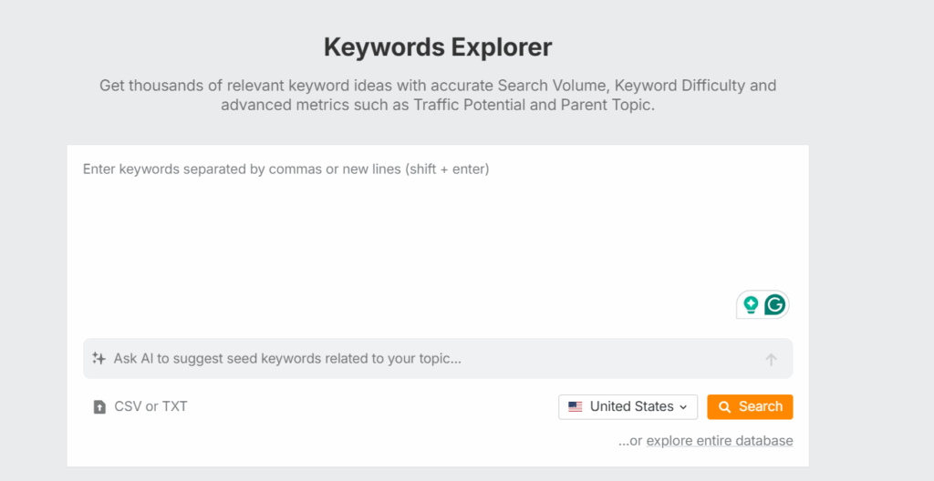Viewport: 934px width, 481px height.
Task: Click the green lightbulb extension icon
Action: tap(751, 305)
